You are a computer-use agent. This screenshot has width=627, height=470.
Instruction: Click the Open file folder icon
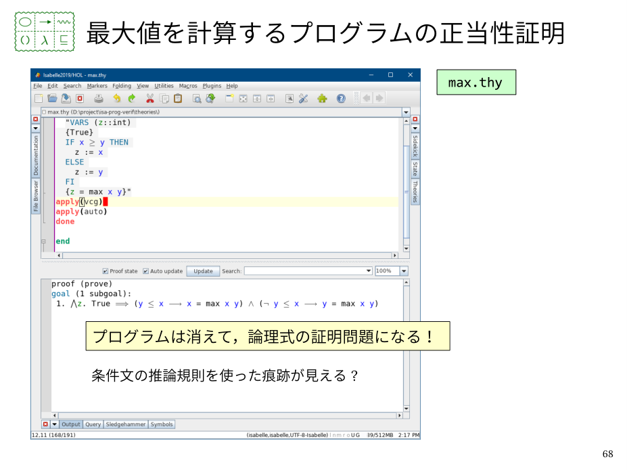coord(52,99)
